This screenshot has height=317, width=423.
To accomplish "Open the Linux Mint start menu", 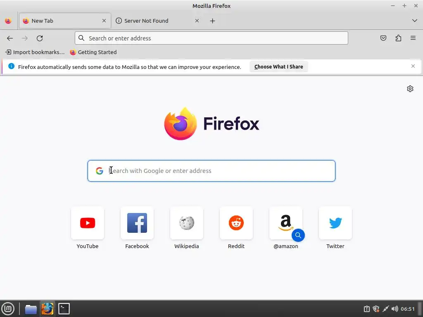I will [x=8, y=309].
